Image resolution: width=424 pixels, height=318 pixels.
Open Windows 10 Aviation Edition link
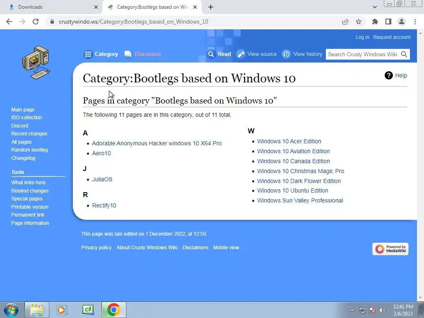point(294,151)
